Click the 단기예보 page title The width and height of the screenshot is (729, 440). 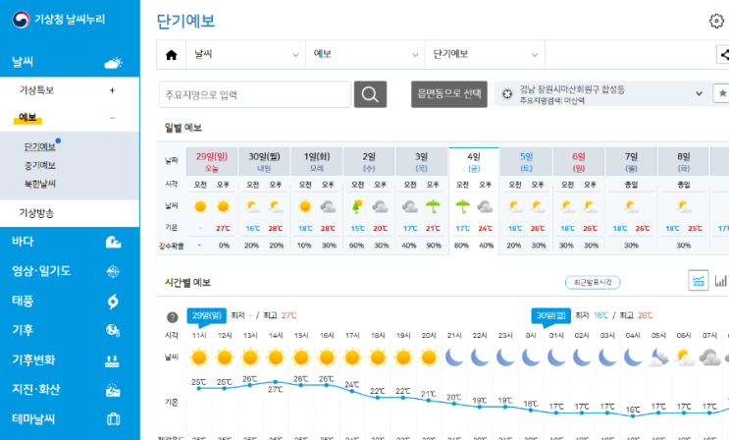(185, 21)
